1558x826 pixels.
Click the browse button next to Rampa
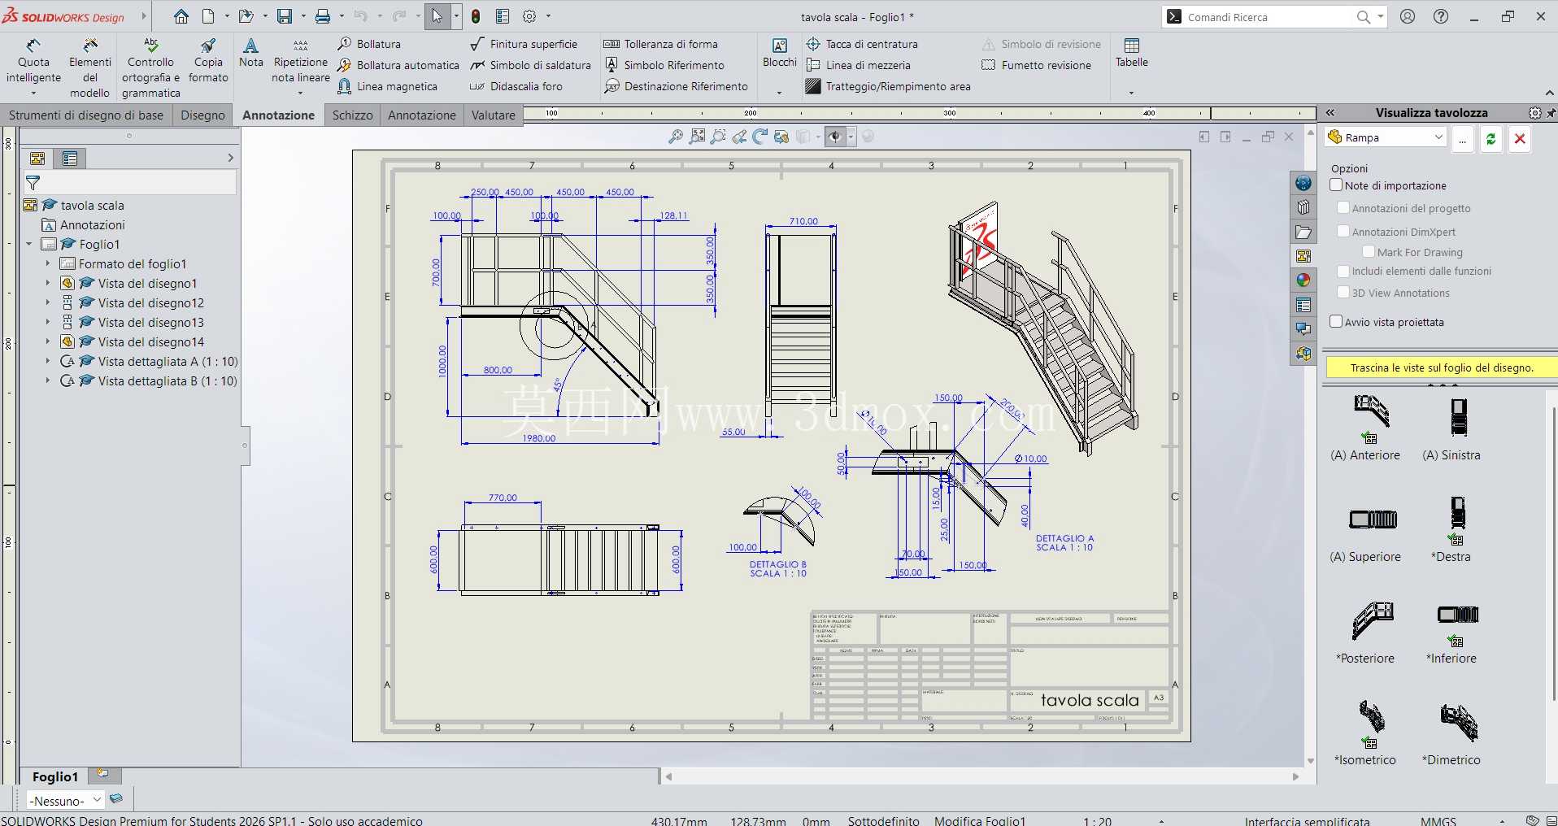coord(1462,138)
